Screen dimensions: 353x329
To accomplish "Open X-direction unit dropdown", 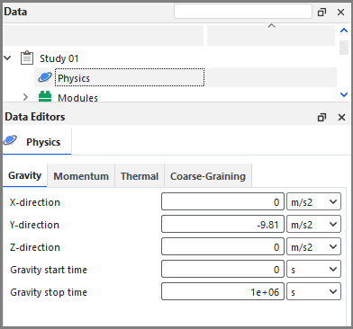I will (x=313, y=201).
